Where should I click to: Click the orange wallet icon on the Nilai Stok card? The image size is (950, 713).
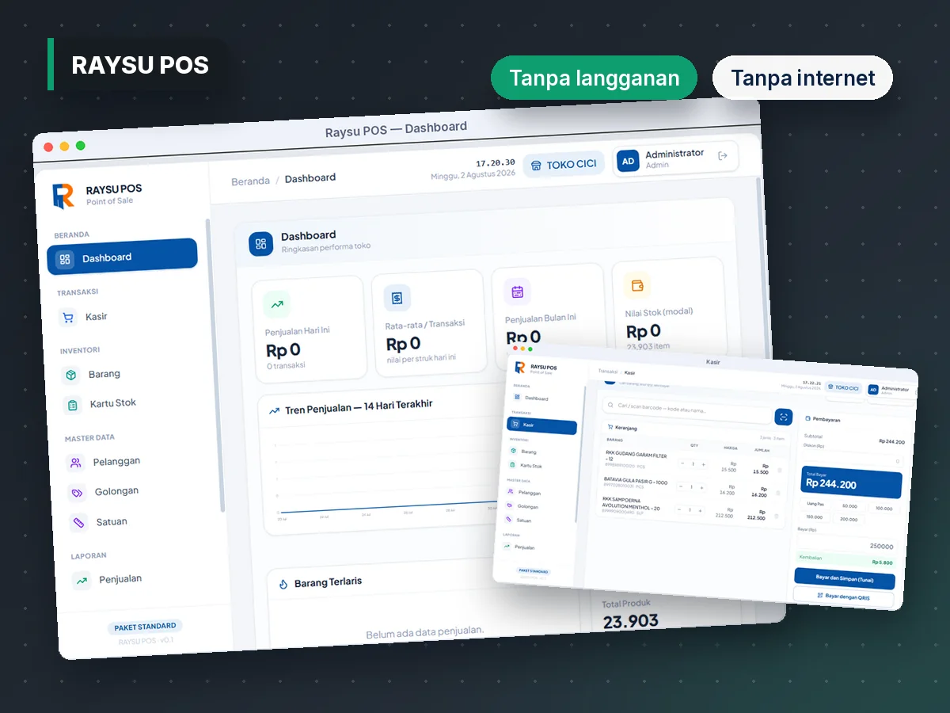(x=637, y=286)
